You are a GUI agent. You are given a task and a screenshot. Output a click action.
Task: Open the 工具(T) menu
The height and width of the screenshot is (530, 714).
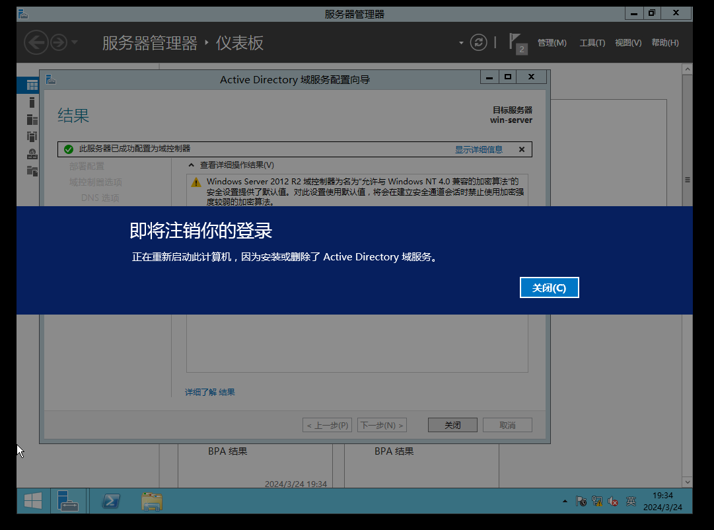pos(592,42)
